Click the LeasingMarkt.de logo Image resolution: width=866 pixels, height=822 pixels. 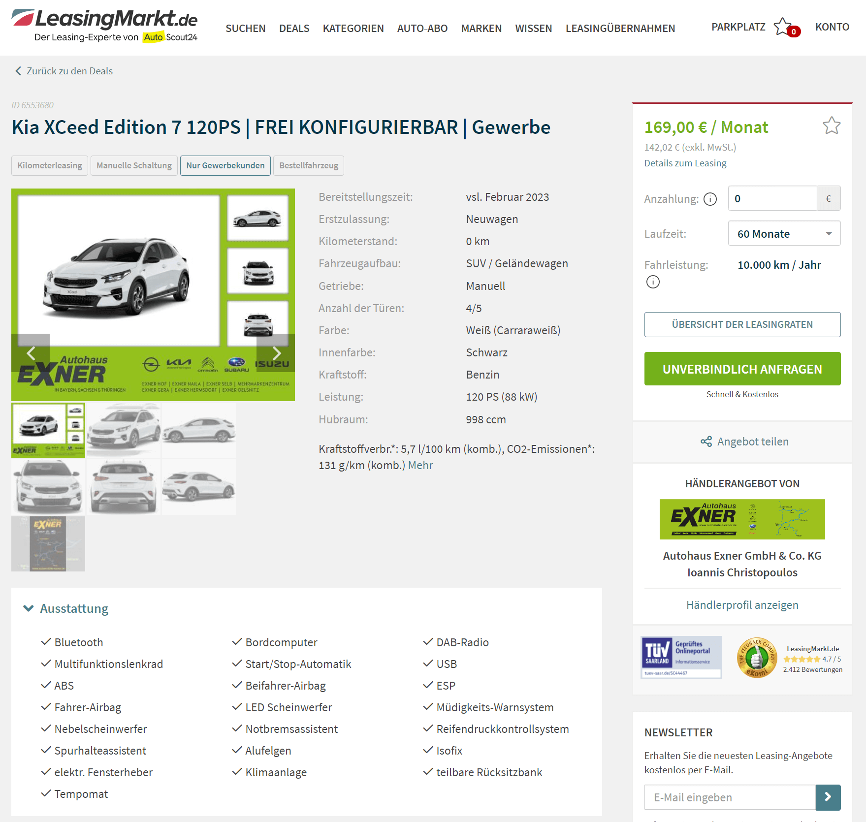click(x=104, y=26)
